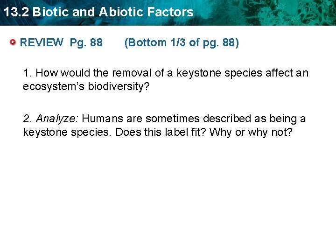The width and height of the screenshot is (336, 252).
Task: Click the "(Bottom 1/3 of pg. 88)" note
Action: (x=182, y=43)
